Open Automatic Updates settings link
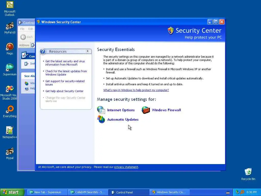Screen dimensions: 261x196 pyautogui.click(x=123, y=119)
